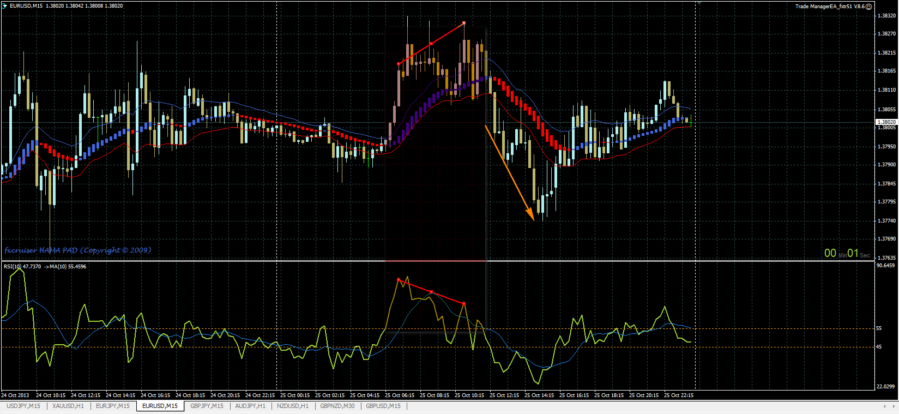This screenshot has width=899, height=414.
Task: Click the 1.38055 price scale value
Action: click(x=886, y=110)
